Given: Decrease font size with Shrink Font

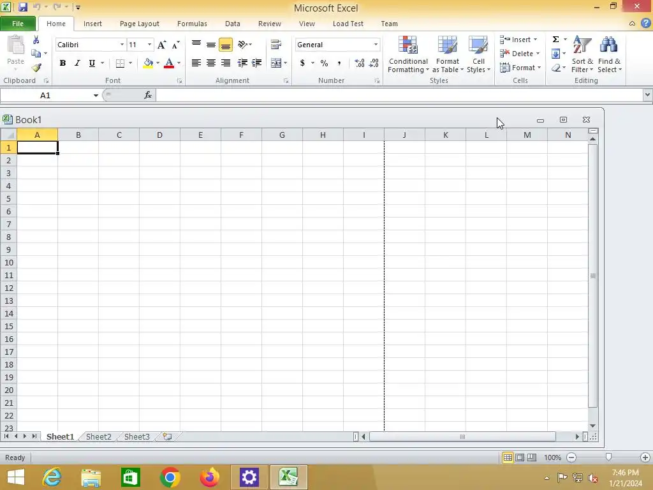Looking at the screenshot, I should point(176,45).
